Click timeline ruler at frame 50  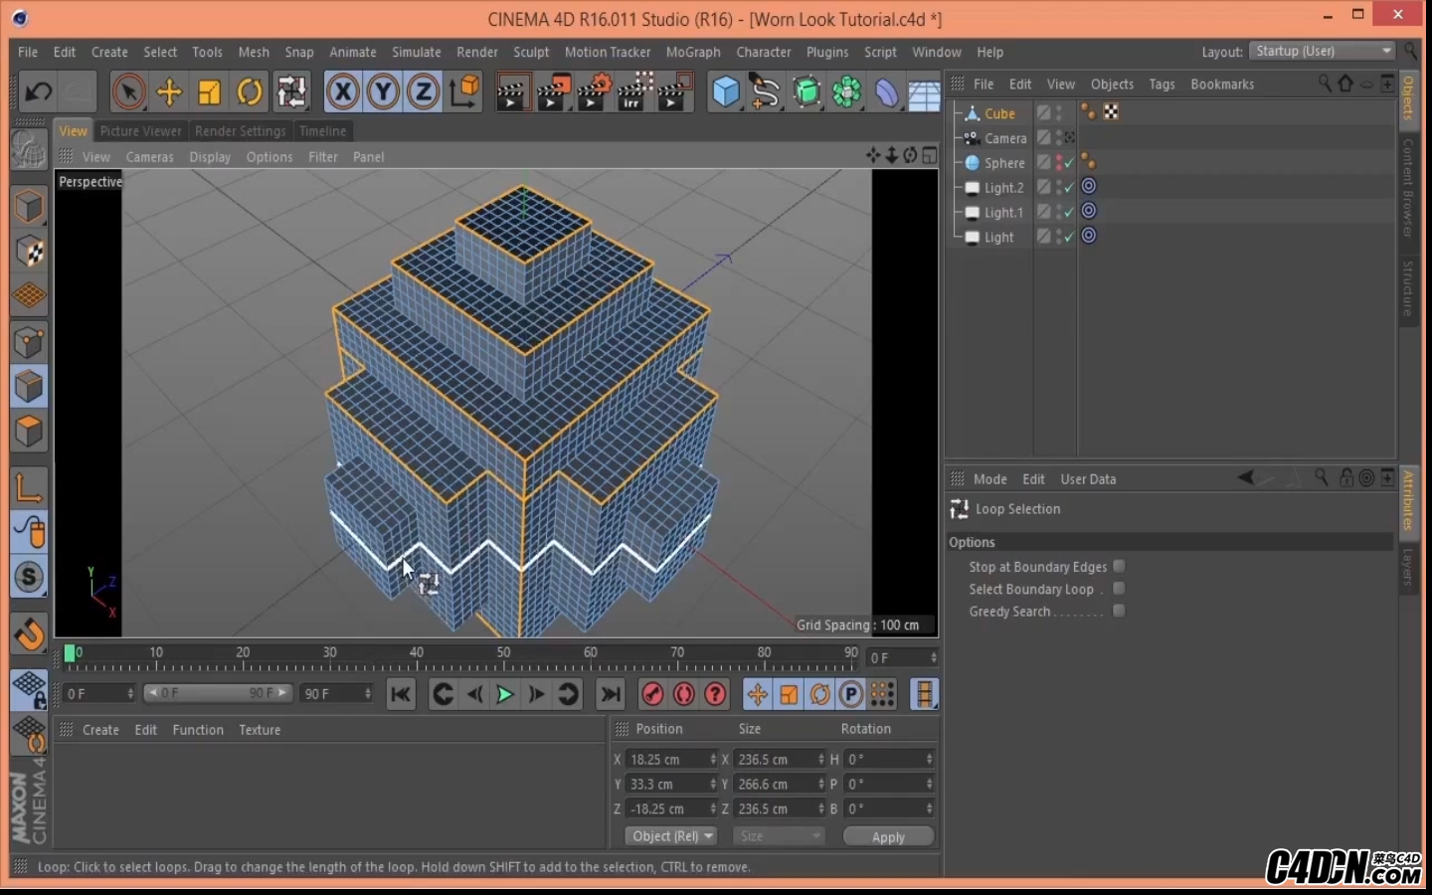click(503, 655)
